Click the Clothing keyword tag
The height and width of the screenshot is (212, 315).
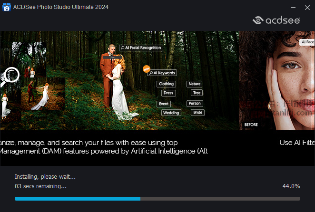(166, 84)
